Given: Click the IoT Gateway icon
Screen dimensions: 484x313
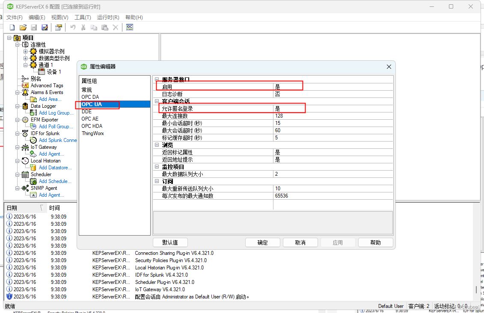Looking at the screenshot, I should pyautogui.click(x=25, y=147).
